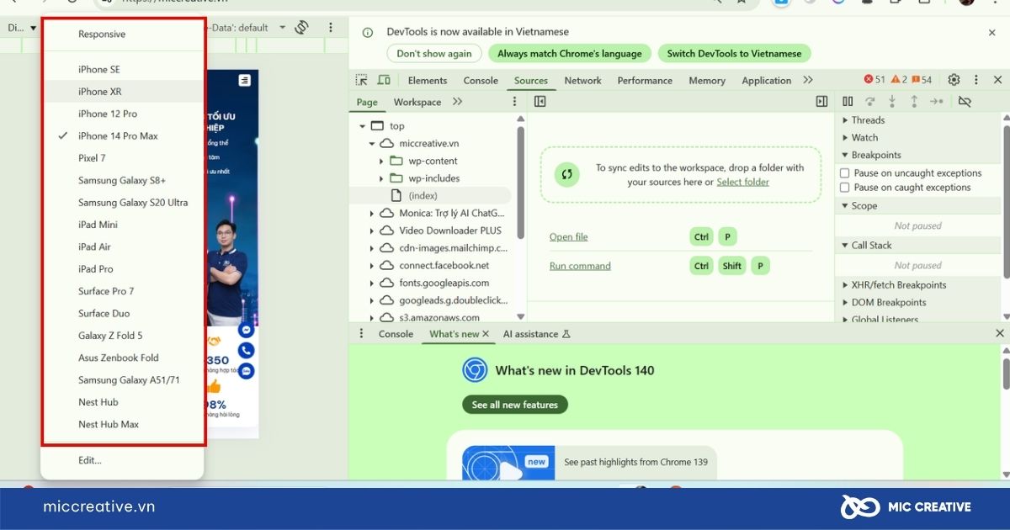Click the Step into function icon
The height and width of the screenshot is (530, 1010).
[892, 102]
